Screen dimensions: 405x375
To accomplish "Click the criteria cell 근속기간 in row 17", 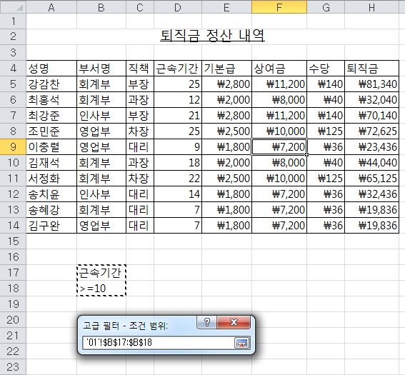I will click(x=101, y=273).
